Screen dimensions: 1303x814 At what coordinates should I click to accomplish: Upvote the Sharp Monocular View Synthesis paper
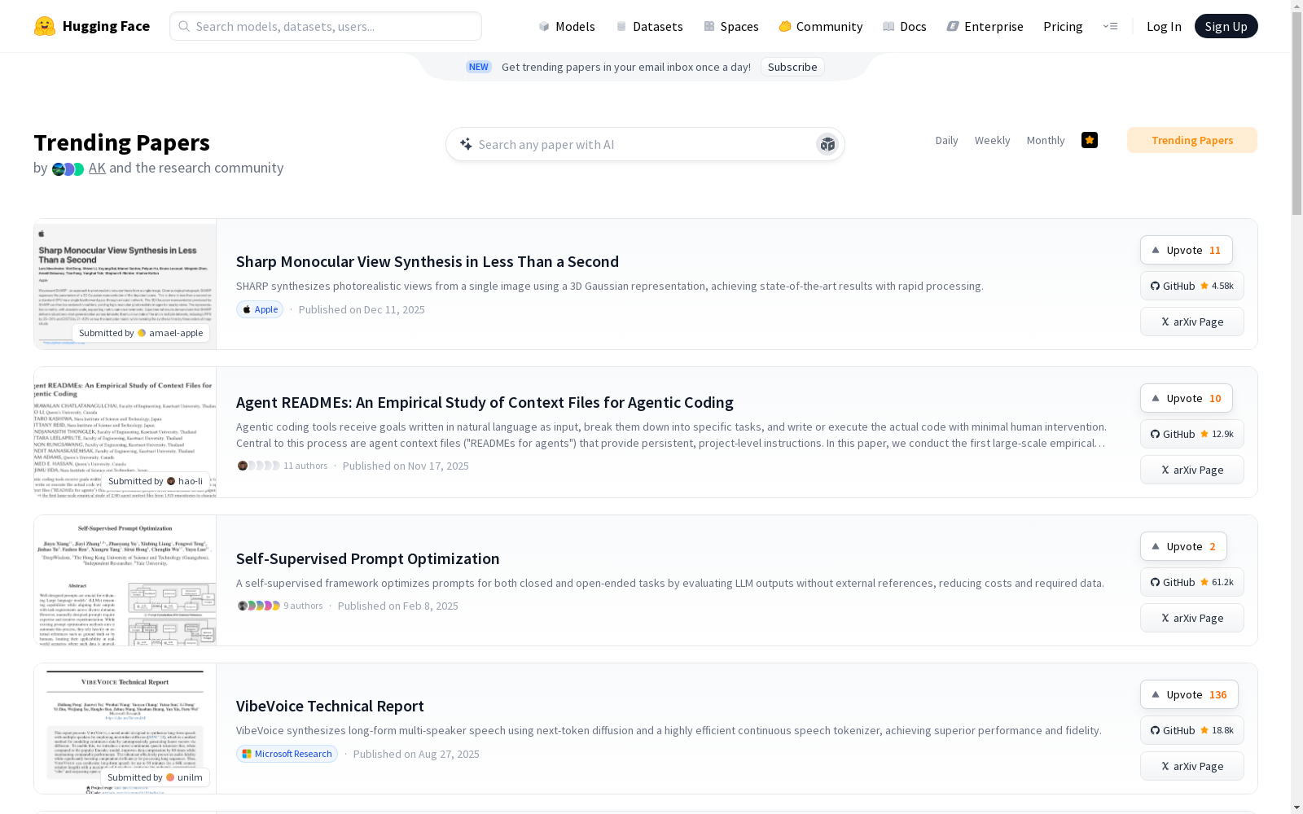[1186, 250]
